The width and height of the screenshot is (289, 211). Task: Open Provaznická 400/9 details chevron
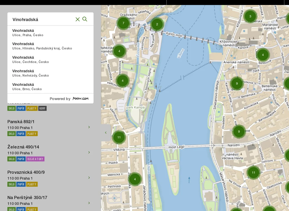point(89,177)
